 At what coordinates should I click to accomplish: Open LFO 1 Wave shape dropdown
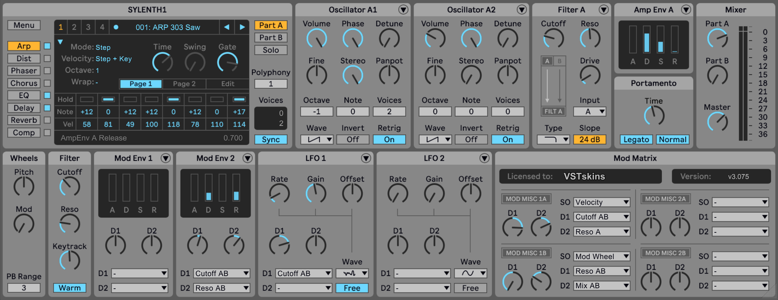(x=352, y=273)
